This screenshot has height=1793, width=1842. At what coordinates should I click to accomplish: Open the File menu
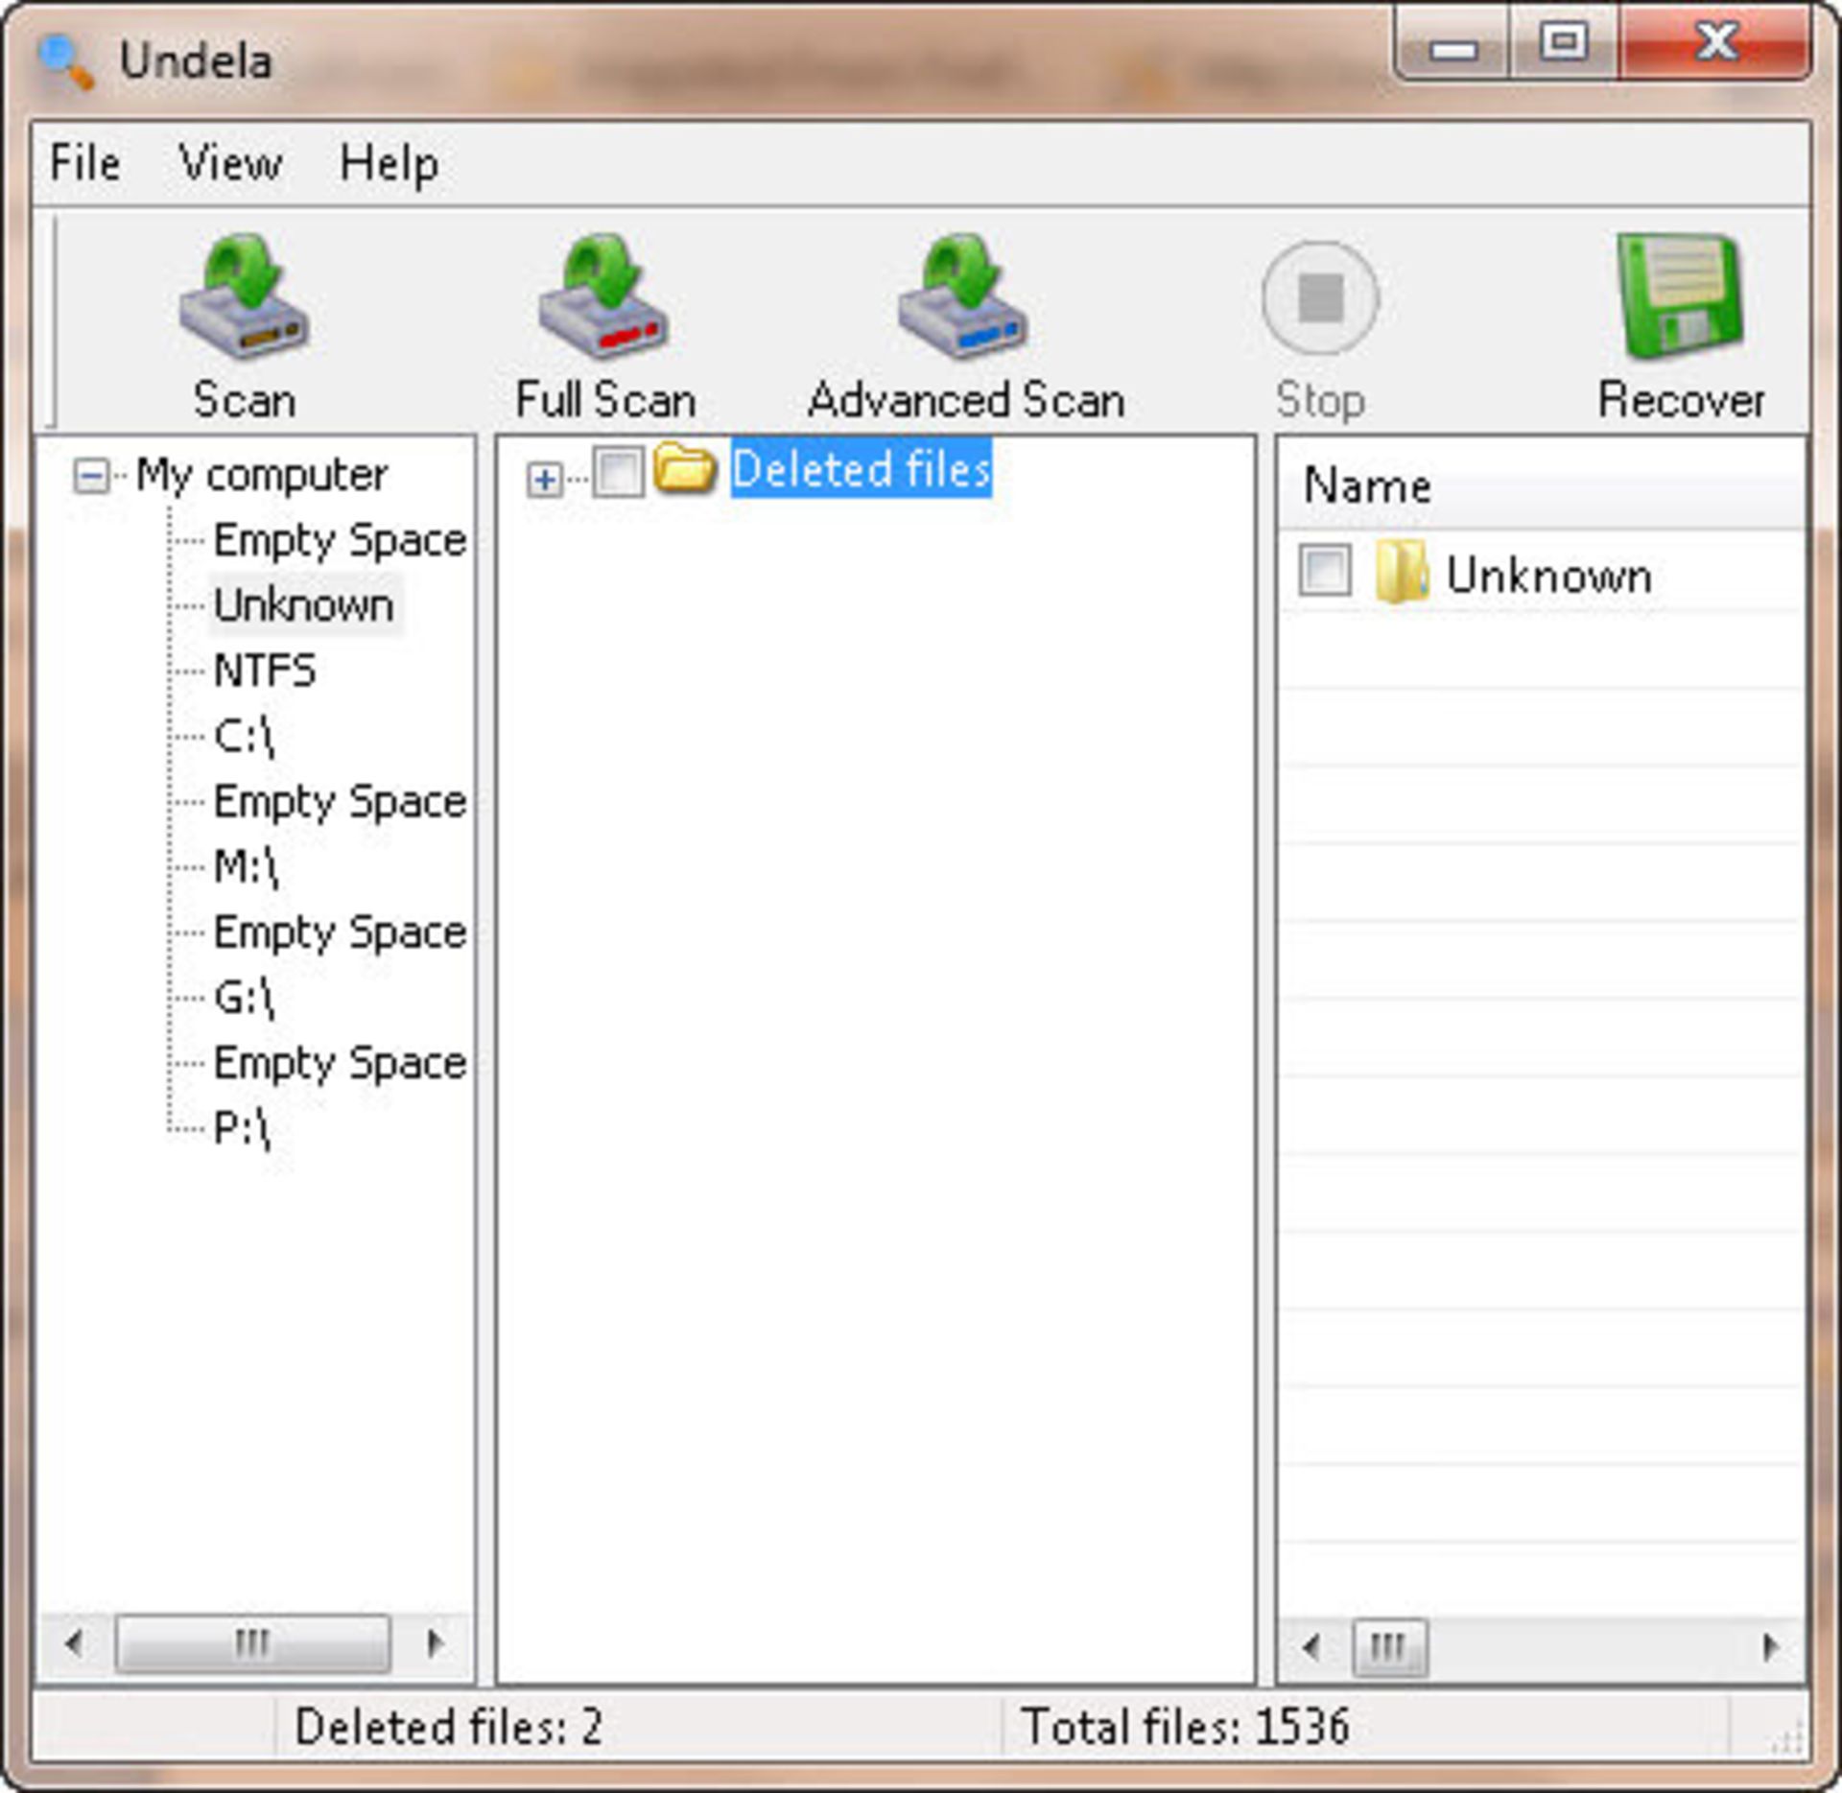85,163
